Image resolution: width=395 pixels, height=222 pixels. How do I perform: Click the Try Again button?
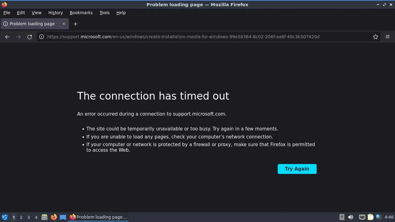pos(297,169)
